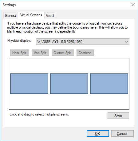
Task: Open the About tab
Action: tap(50, 16)
